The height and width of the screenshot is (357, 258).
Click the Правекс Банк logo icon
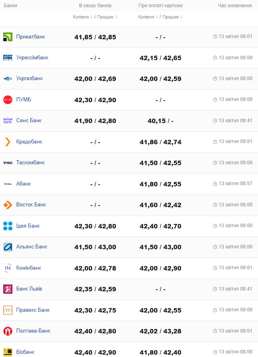point(8,310)
